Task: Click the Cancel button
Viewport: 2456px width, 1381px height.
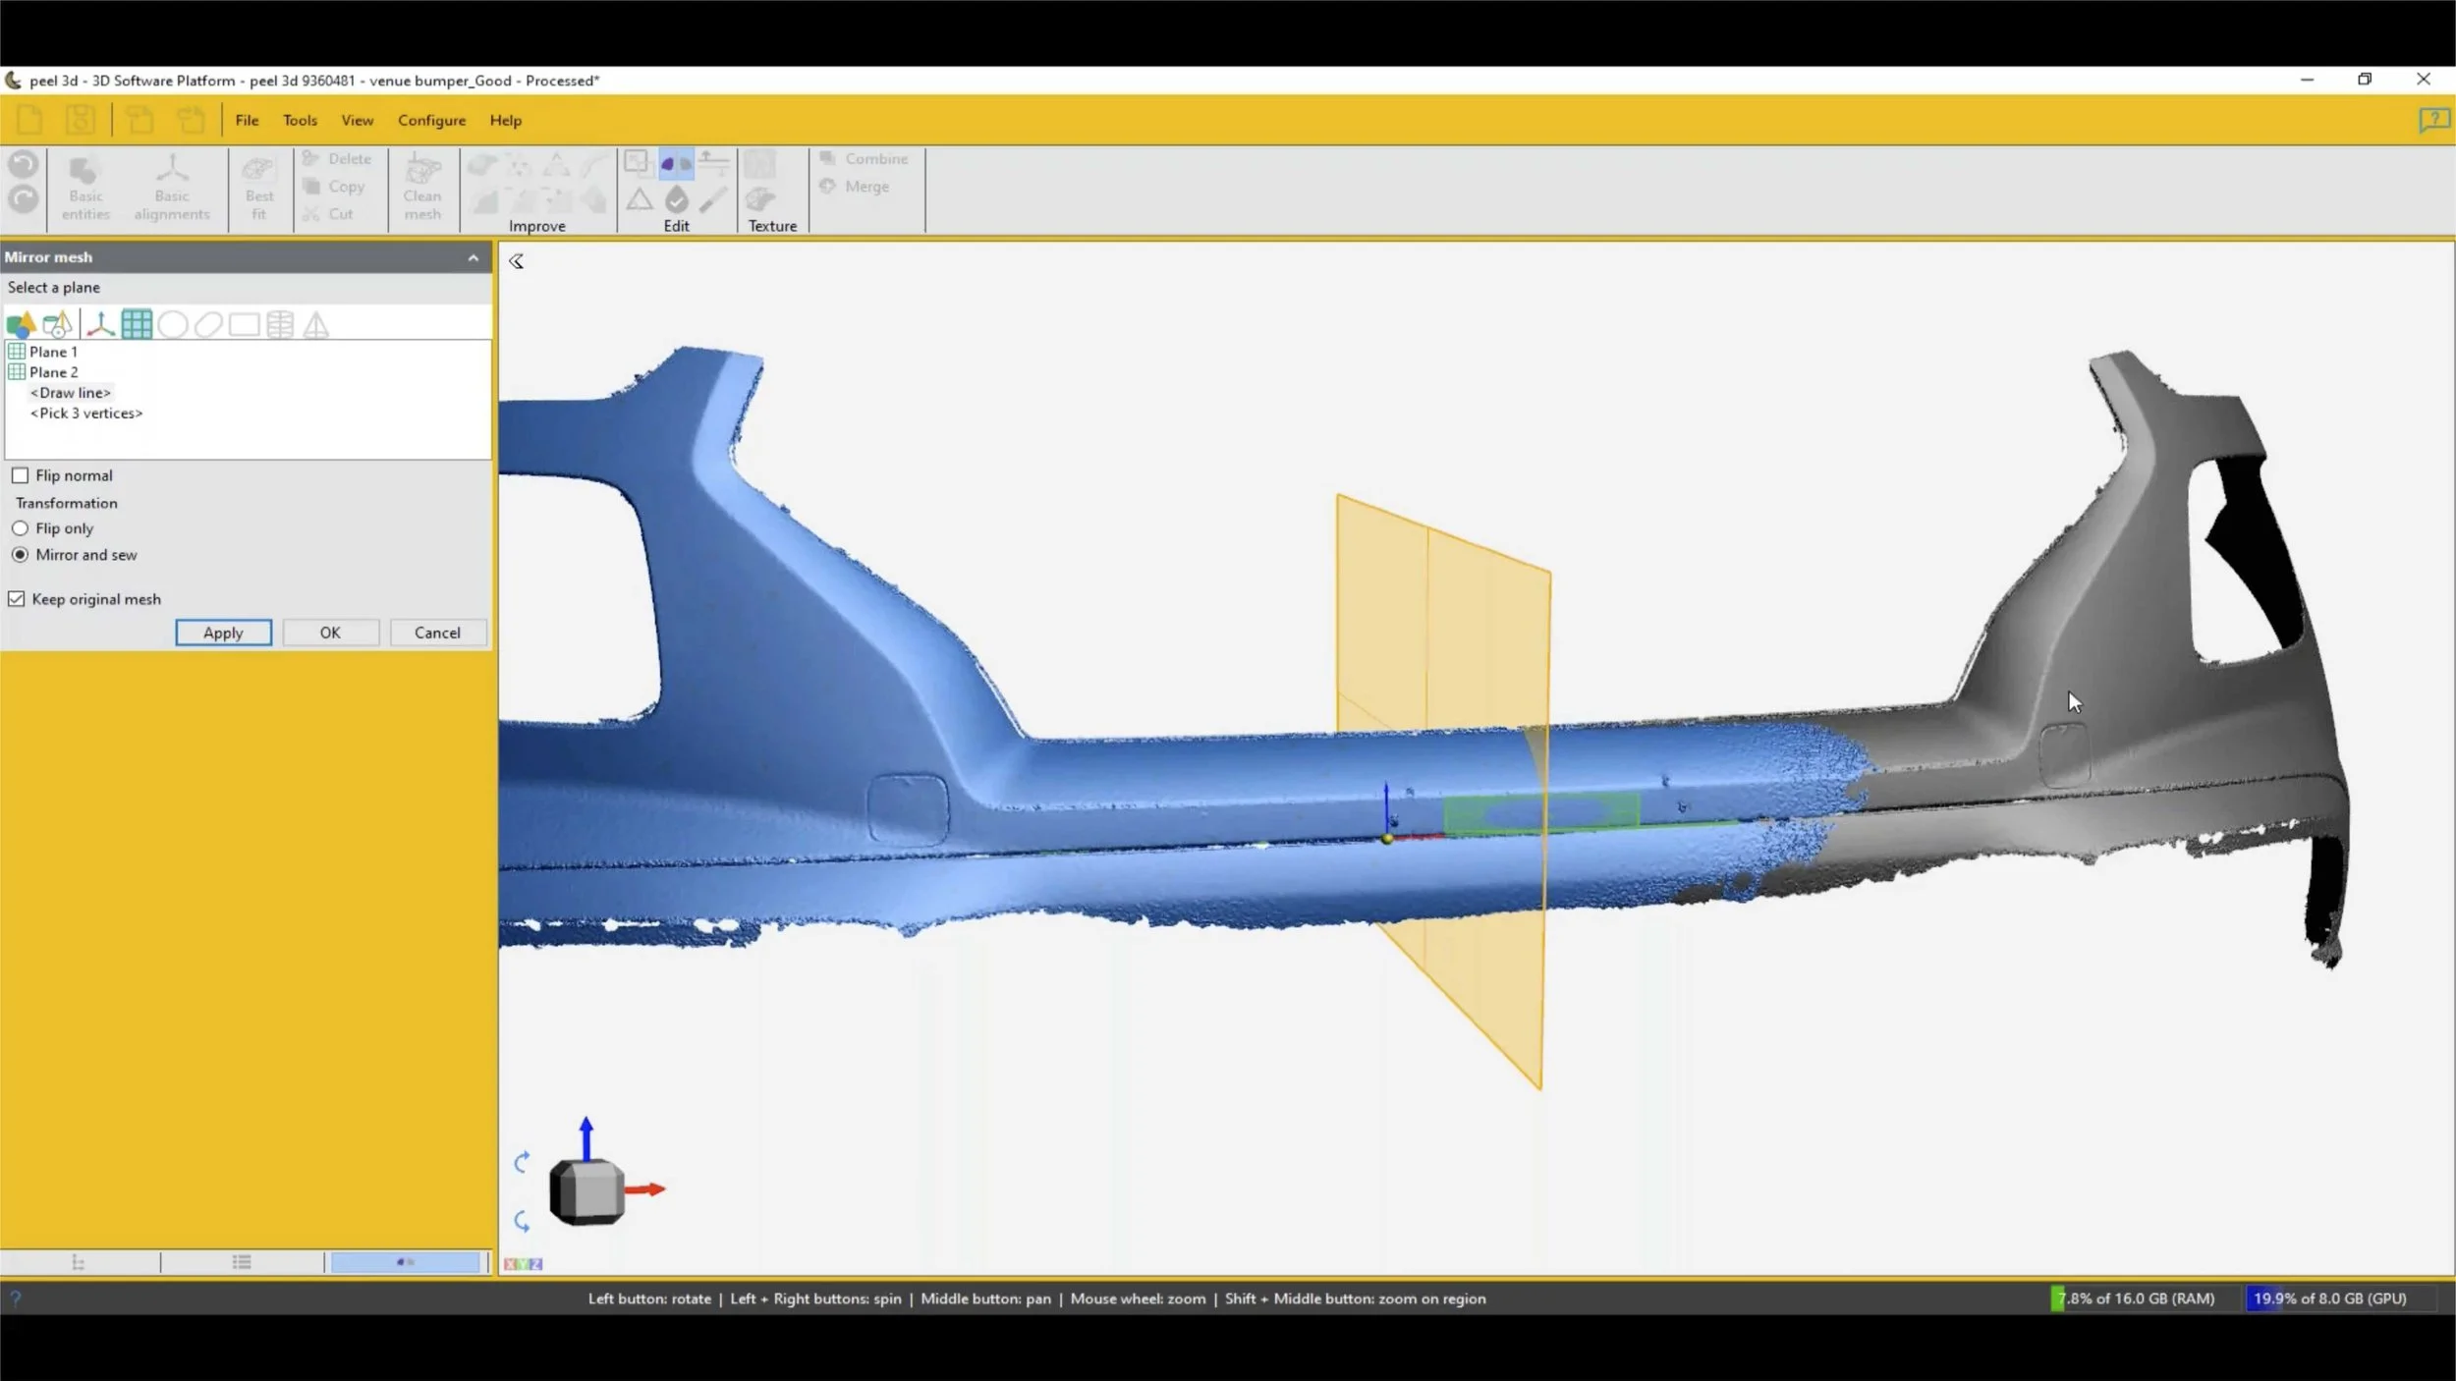Action: pyautogui.click(x=437, y=633)
